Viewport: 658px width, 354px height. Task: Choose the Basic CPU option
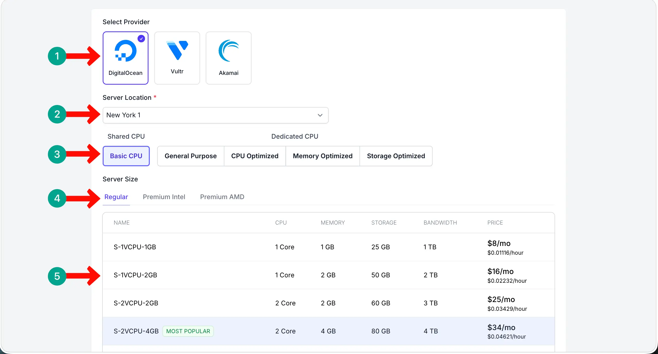[x=126, y=156]
